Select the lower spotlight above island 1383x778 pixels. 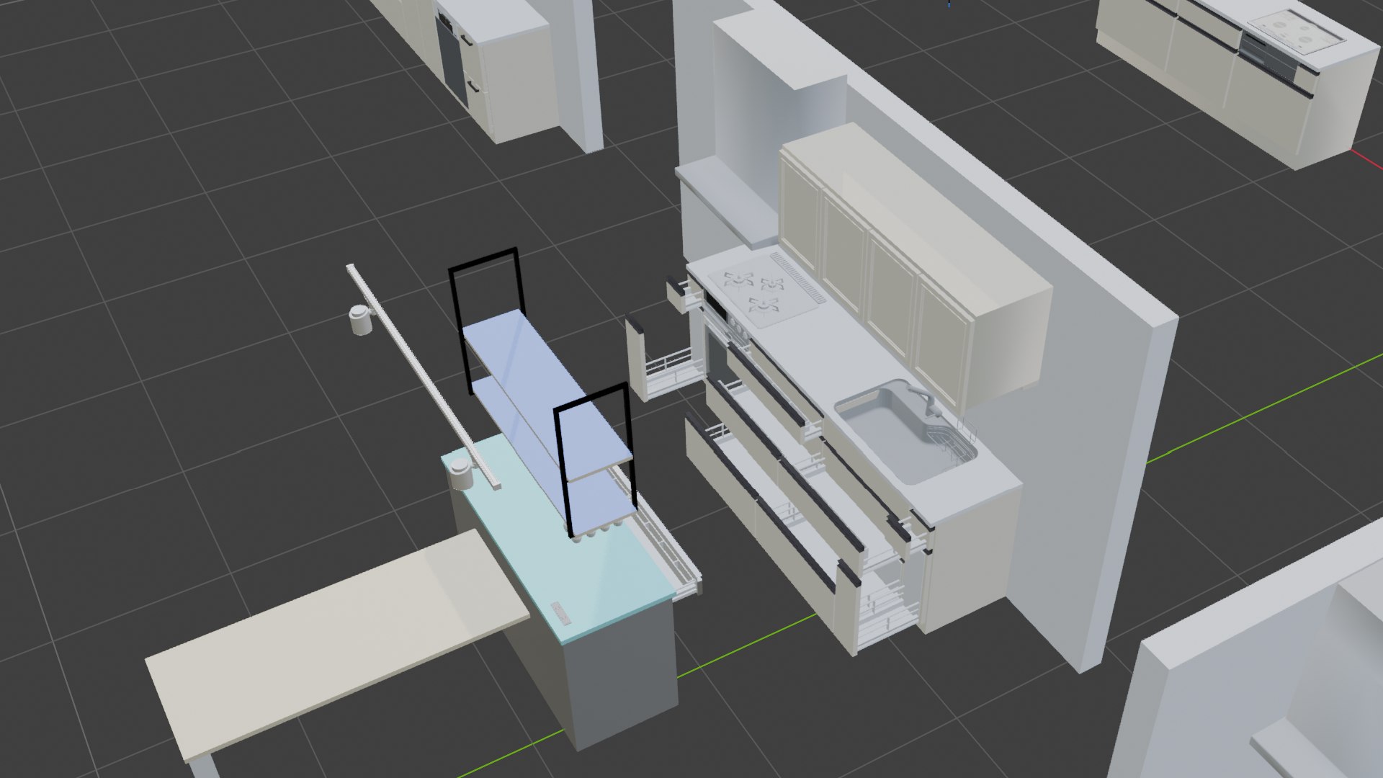click(x=460, y=475)
